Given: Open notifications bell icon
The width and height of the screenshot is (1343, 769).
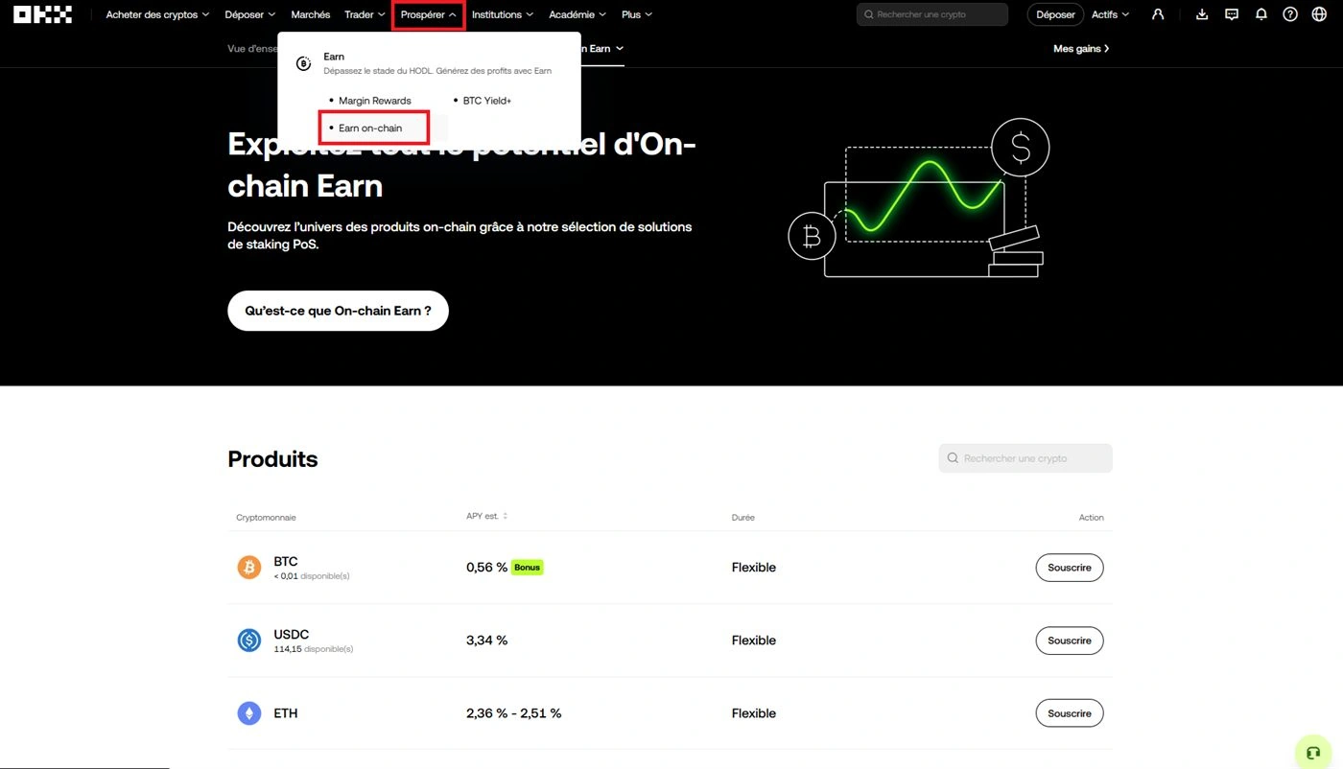Looking at the screenshot, I should click(x=1261, y=14).
